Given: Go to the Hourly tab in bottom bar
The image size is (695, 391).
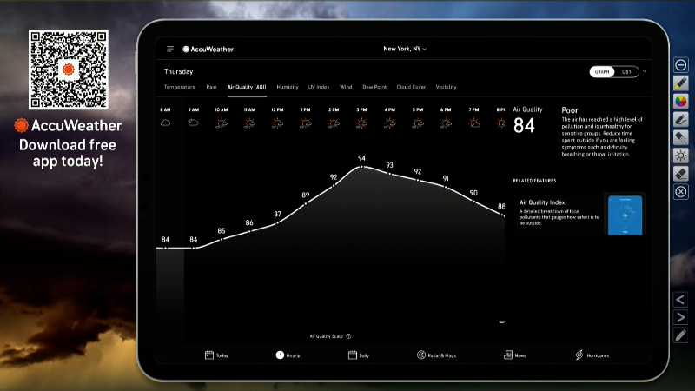Looking at the screenshot, I should pos(288,355).
